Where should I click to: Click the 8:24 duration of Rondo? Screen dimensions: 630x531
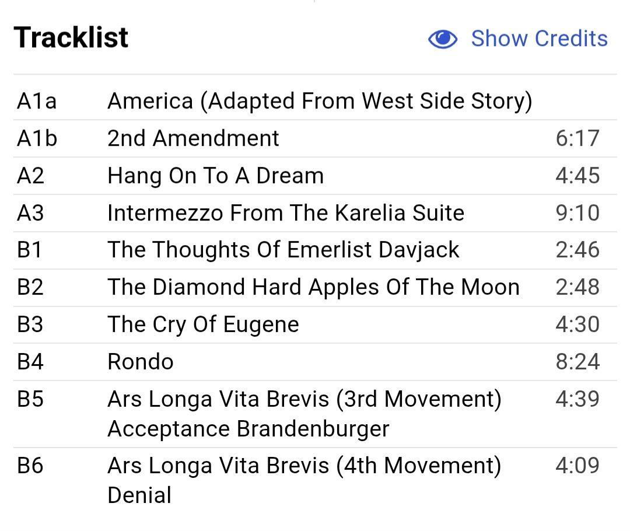[x=577, y=362]
